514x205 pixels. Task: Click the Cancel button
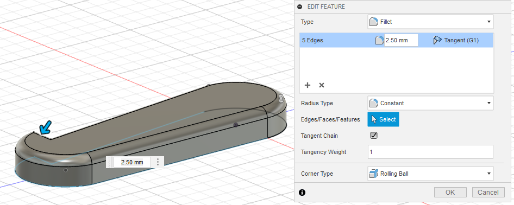pyautogui.click(x=488, y=192)
